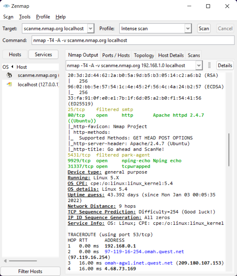Click inside the Command input field
This screenshot has height=276, width=237.
point(133,40)
